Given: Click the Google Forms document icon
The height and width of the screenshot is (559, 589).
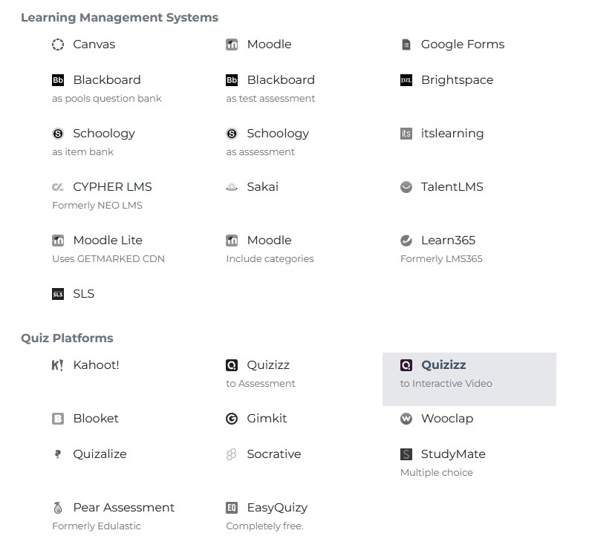Looking at the screenshot, I should pos(406,45).
